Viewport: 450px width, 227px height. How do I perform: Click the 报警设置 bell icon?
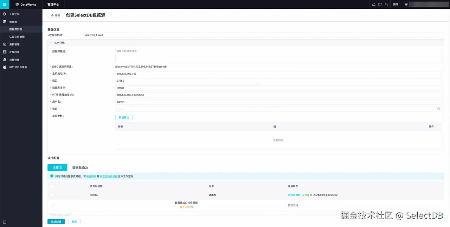(x=5, y=60)
